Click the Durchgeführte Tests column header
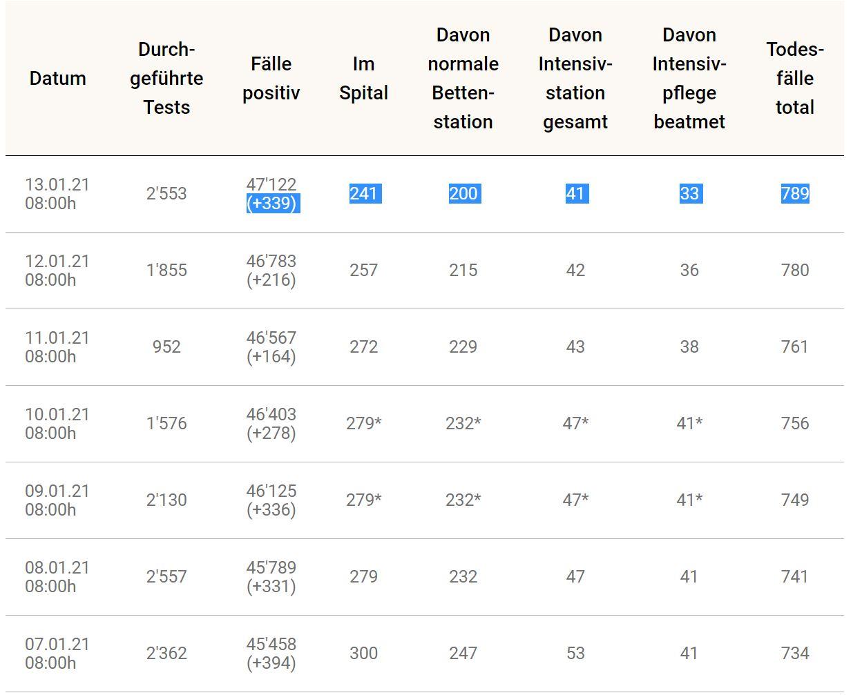This screenshot has height=695, width=862. [166, 78]
